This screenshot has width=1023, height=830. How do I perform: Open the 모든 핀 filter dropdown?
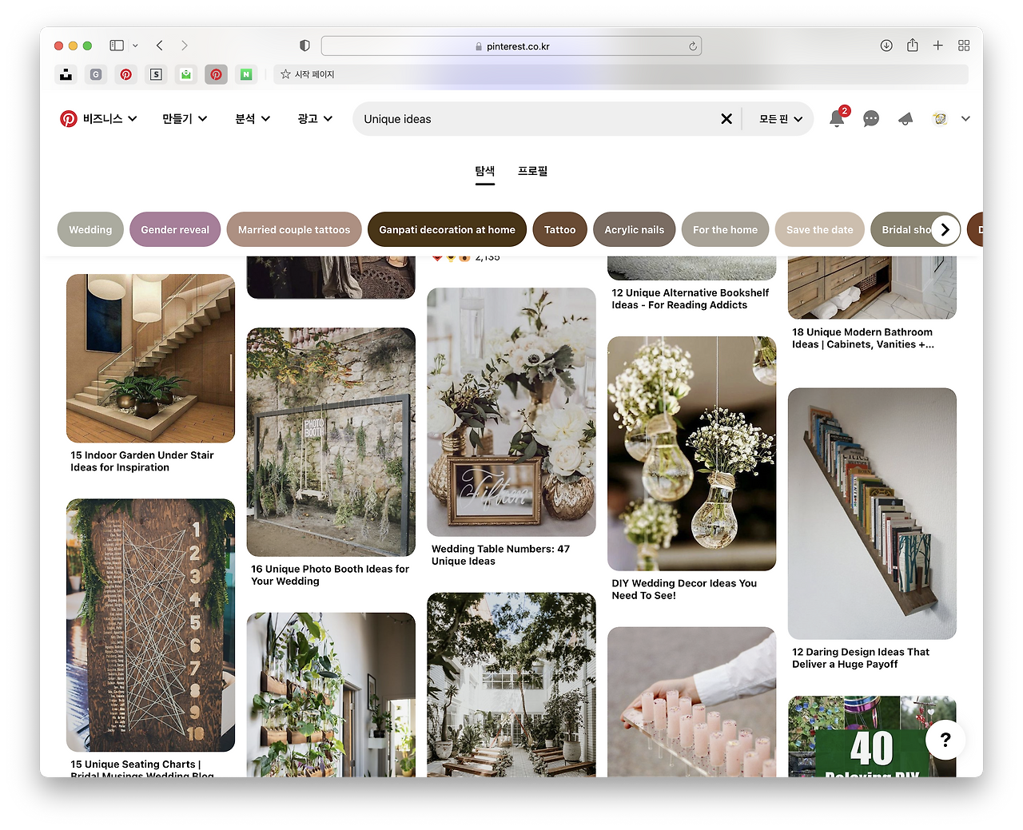pos(781,119)
